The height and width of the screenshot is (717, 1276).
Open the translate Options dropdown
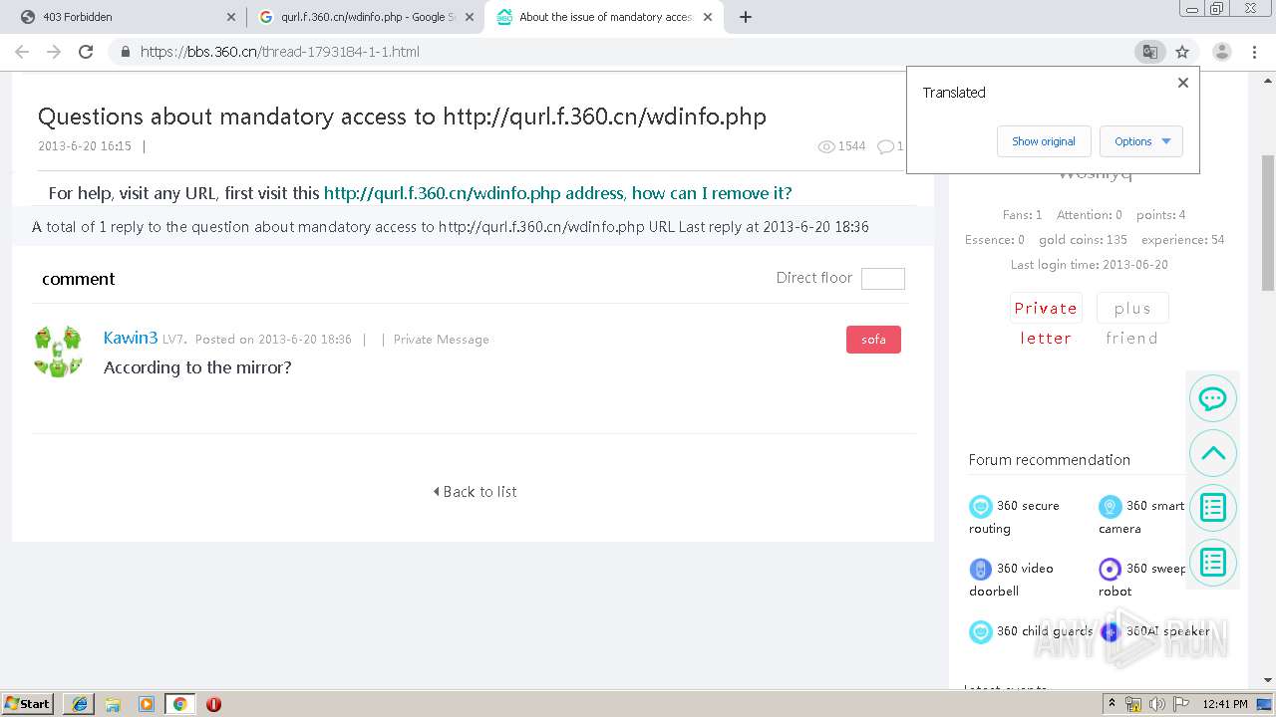coord(1141,141)
